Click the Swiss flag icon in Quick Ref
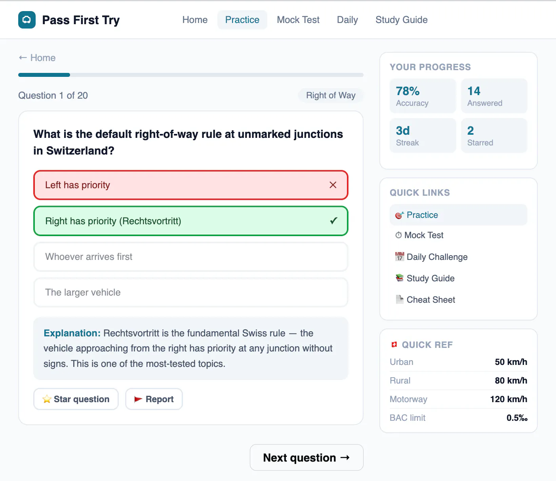 (394, 345)
